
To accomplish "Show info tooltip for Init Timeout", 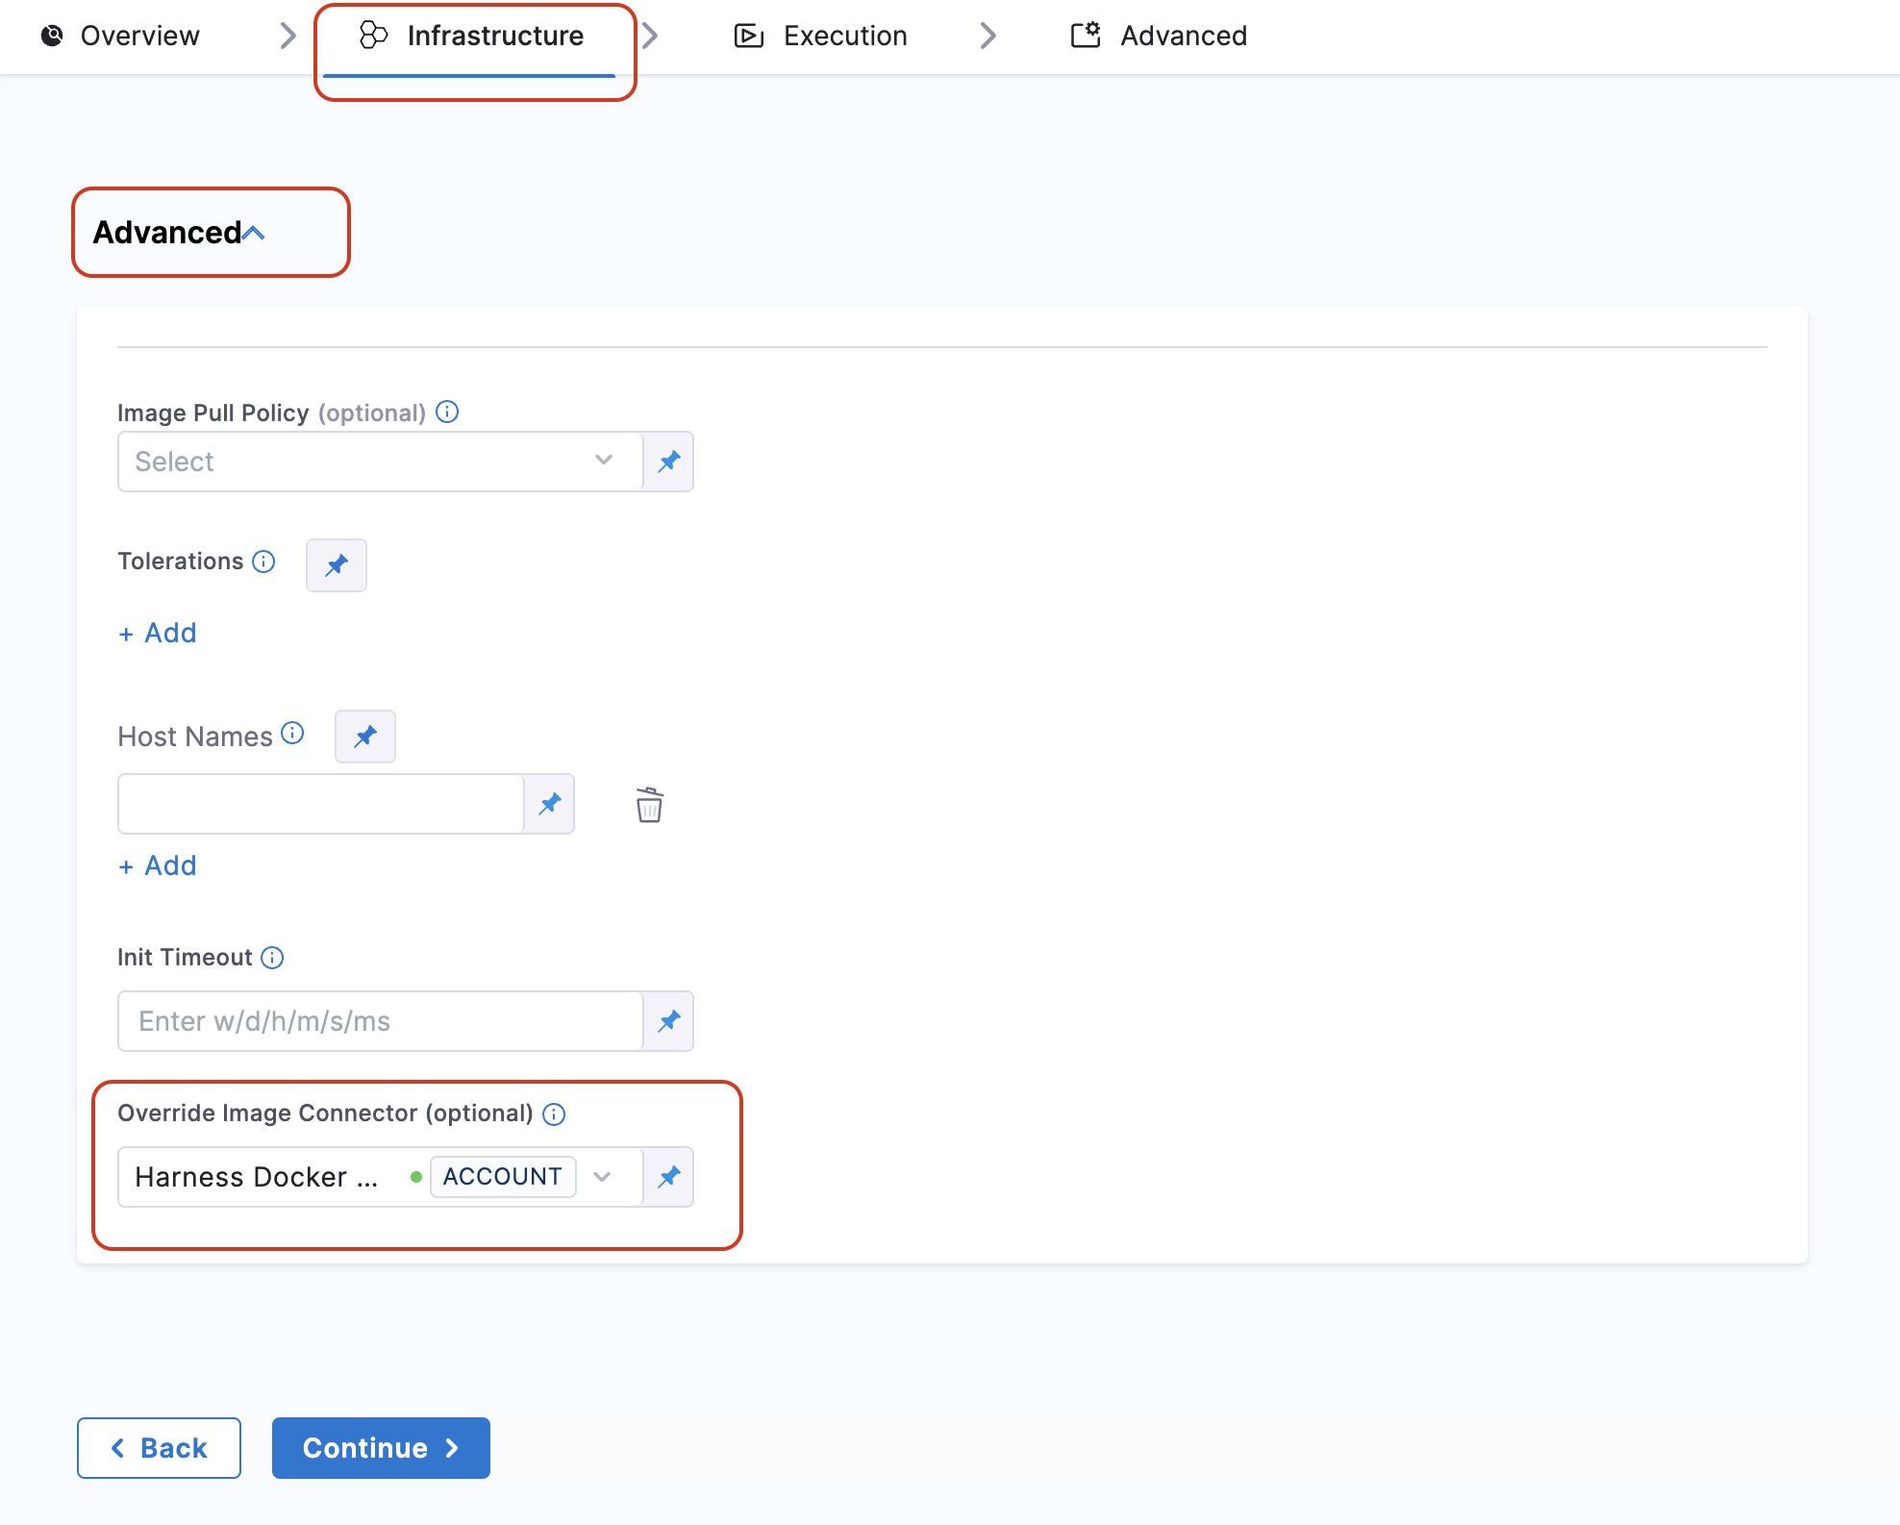I will [272, 958].
